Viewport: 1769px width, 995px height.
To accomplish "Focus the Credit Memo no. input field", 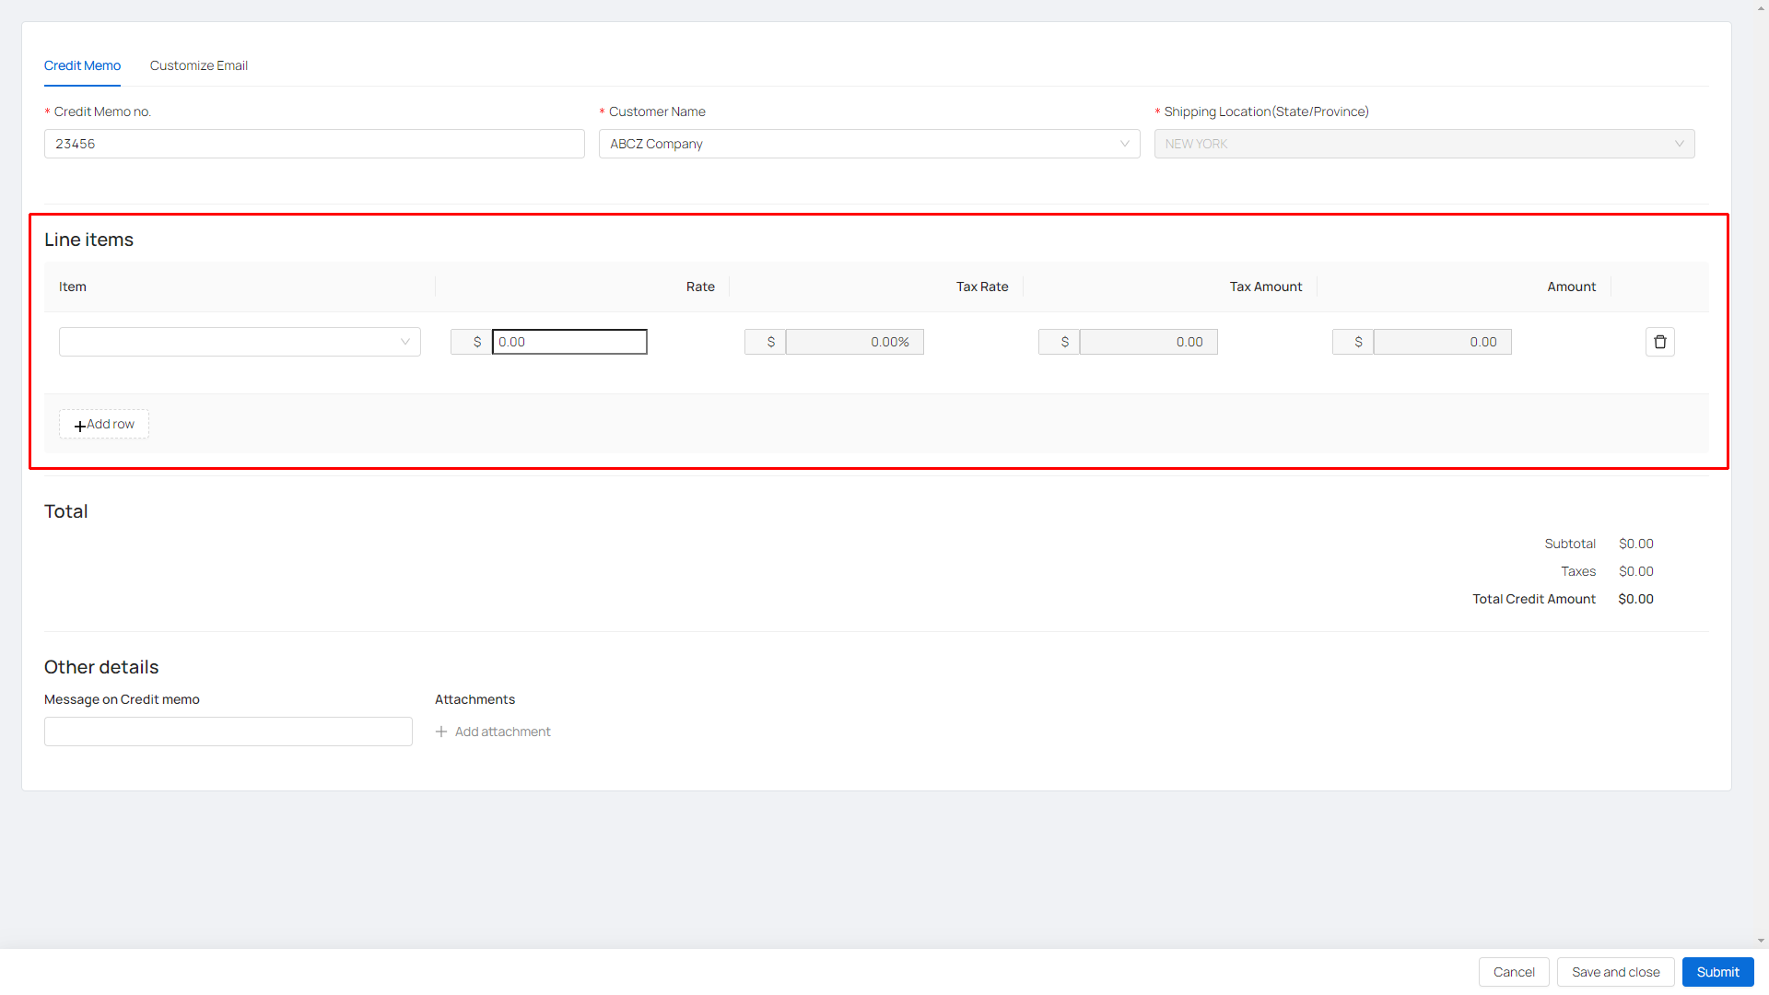I will pyautogui.click(x=314, y=144).
